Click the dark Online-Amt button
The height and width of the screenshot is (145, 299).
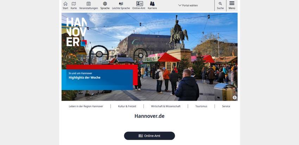pos(149,136)
